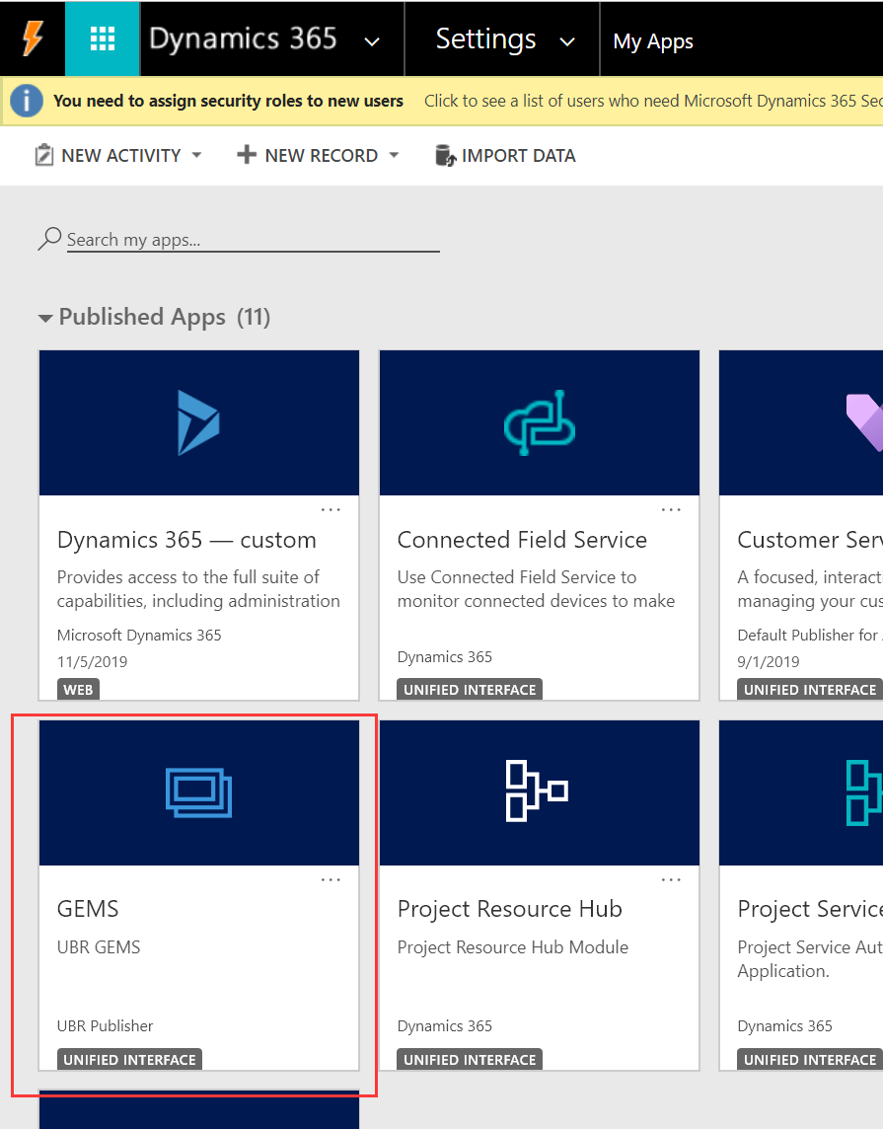Click the New Record plus icon
Image resolution: width=883 pixels, height=1129 pixels.
click(x=246, y=155)
